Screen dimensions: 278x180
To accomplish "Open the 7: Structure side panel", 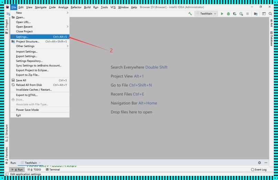I will pyautogui.click(x=7, y=133).
